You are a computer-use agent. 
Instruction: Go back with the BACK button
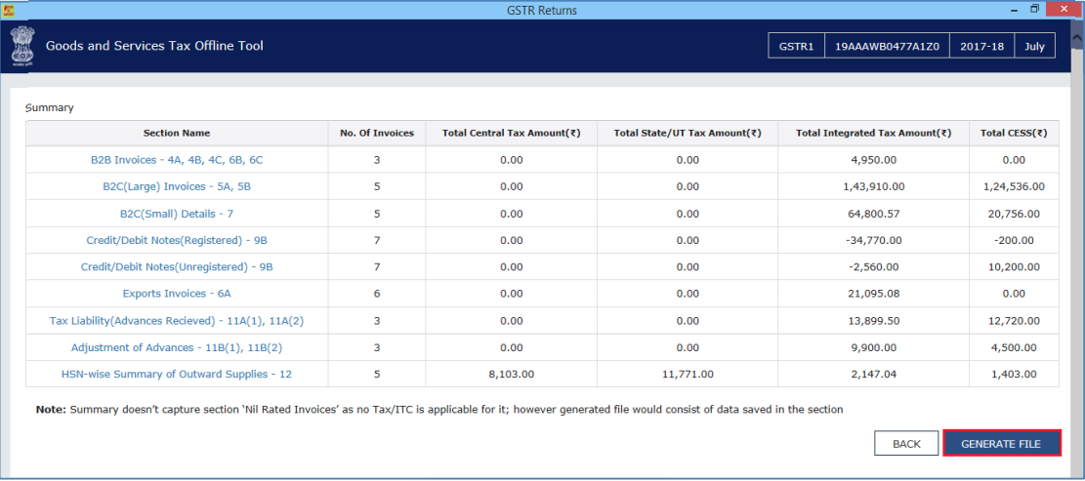click(905, 444)
